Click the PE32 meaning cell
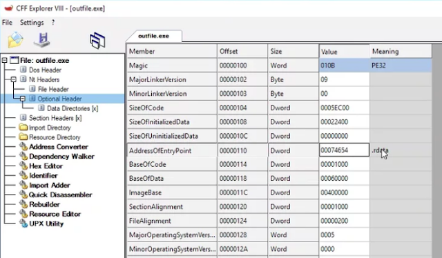This screenshot has width=442, height=258. (x=401, y=66)
